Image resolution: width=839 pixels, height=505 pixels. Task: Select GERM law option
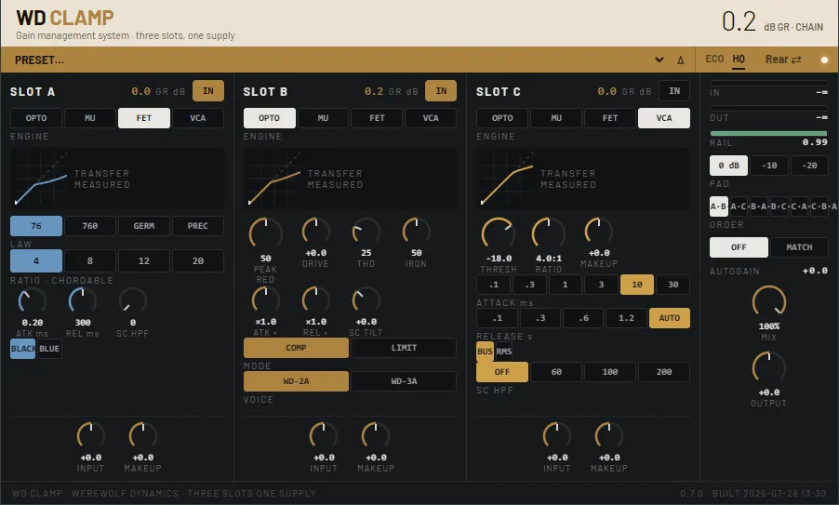(144, 226)
